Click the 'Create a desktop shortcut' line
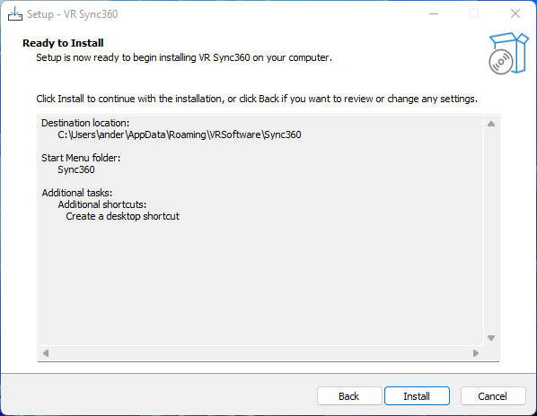The image size is (537, 416). [x=123, y=216]
